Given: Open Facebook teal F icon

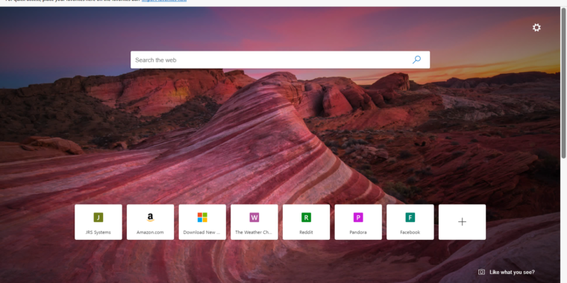Looking at the screenshot, I should (410, 217).
